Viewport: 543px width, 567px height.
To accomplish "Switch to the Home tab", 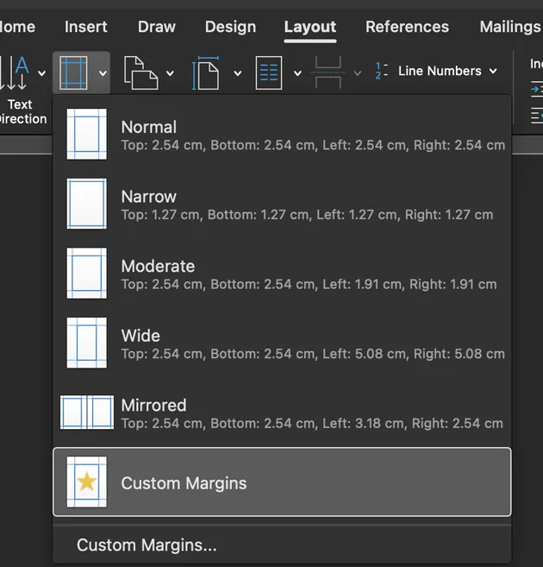I will click(17, 27).
